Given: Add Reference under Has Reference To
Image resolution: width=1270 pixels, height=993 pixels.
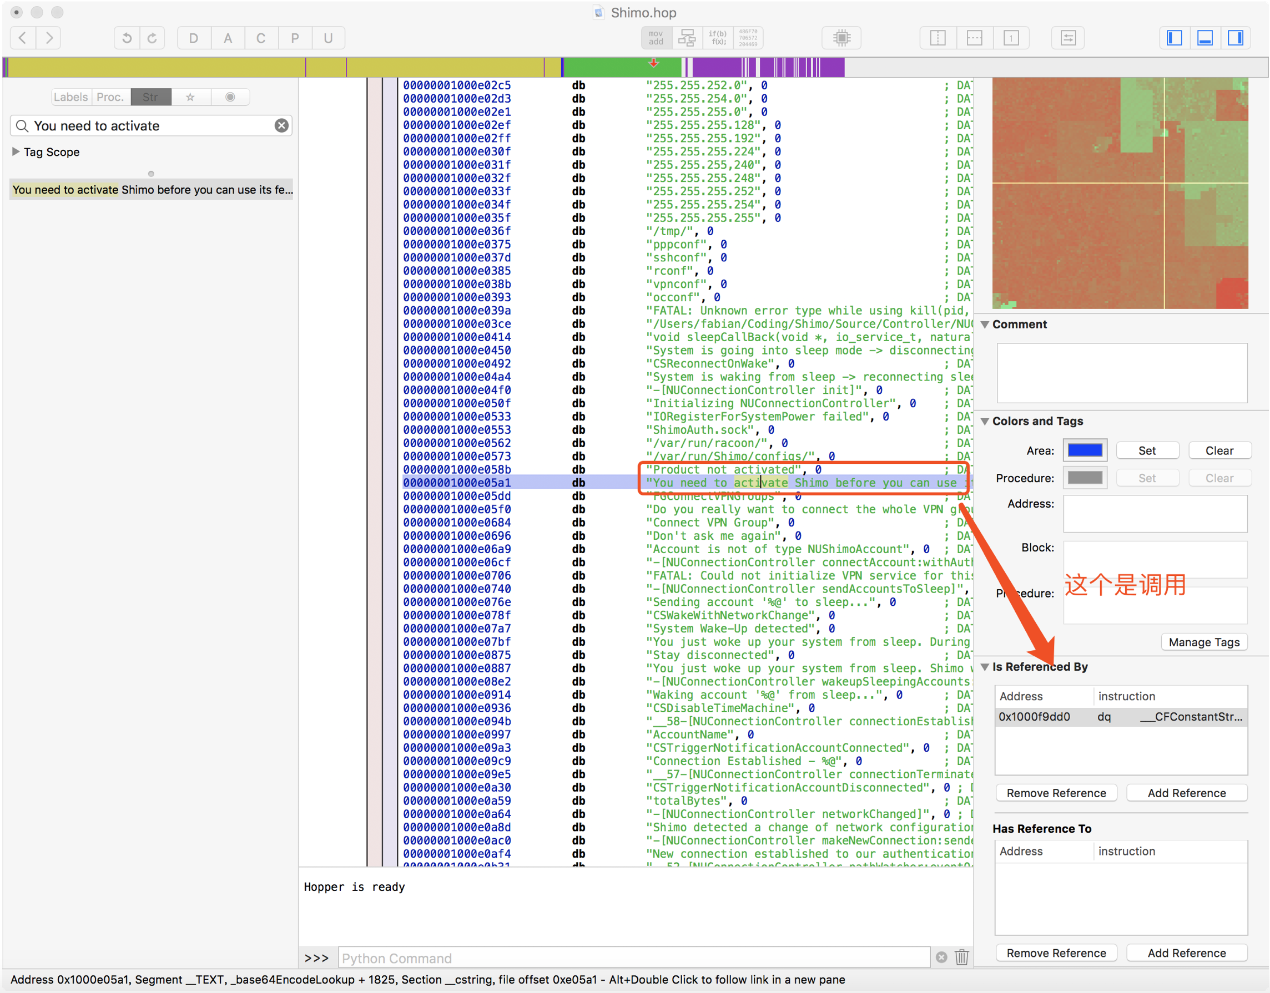Looking at the screenshot, I should (1187, 953).
